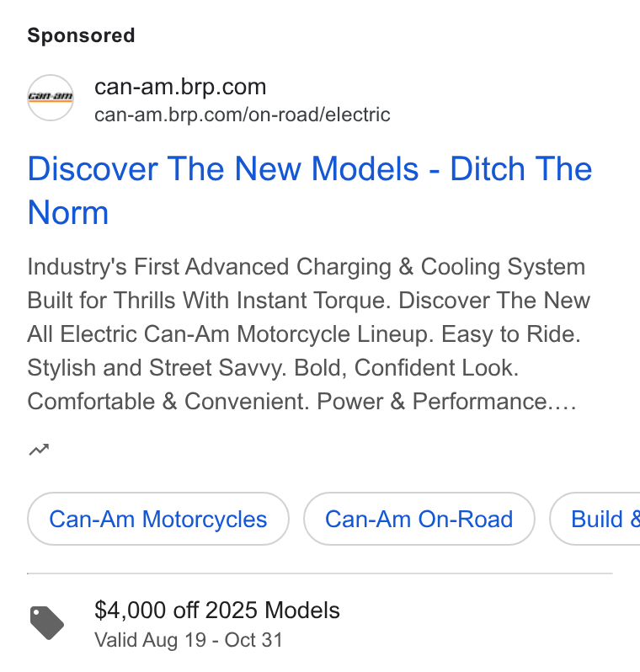640x672 pixels.
Task: Click 'Built for Thrills With Instant Torque' text
Action: coord(209,300)
